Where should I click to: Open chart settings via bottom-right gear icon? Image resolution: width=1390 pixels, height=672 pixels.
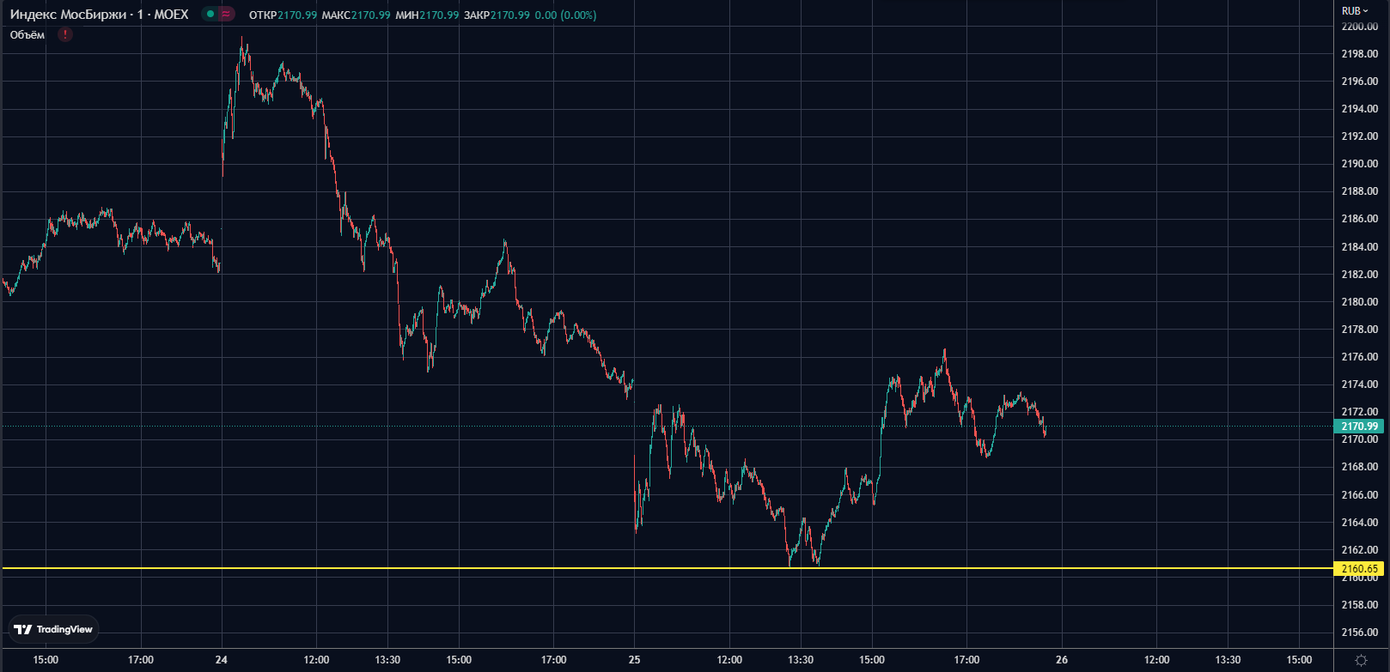tap(1361, 660)
